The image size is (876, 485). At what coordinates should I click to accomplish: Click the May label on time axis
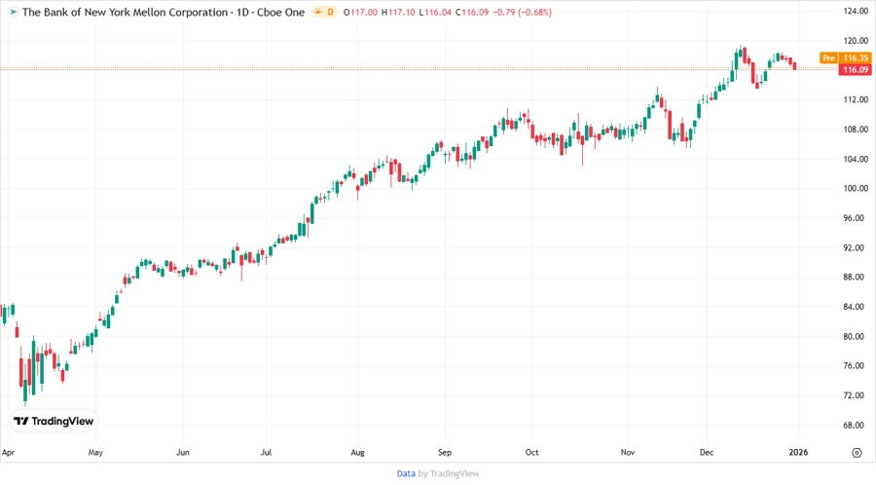(95, 452)
